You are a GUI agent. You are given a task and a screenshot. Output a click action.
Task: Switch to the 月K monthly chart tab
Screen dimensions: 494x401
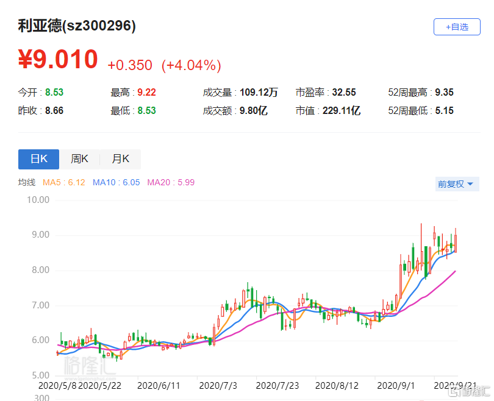(120, 159)
